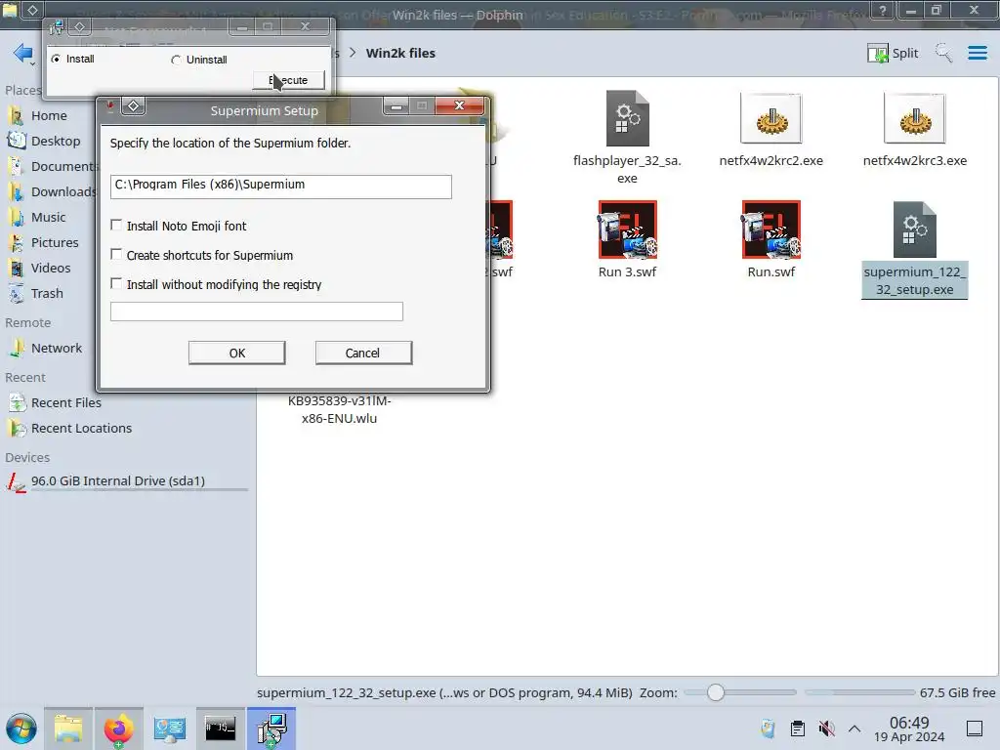Go back in Dolphin with the arrow
The width and height of the screenshot is (1000, 750).
(x=23, y=53)
